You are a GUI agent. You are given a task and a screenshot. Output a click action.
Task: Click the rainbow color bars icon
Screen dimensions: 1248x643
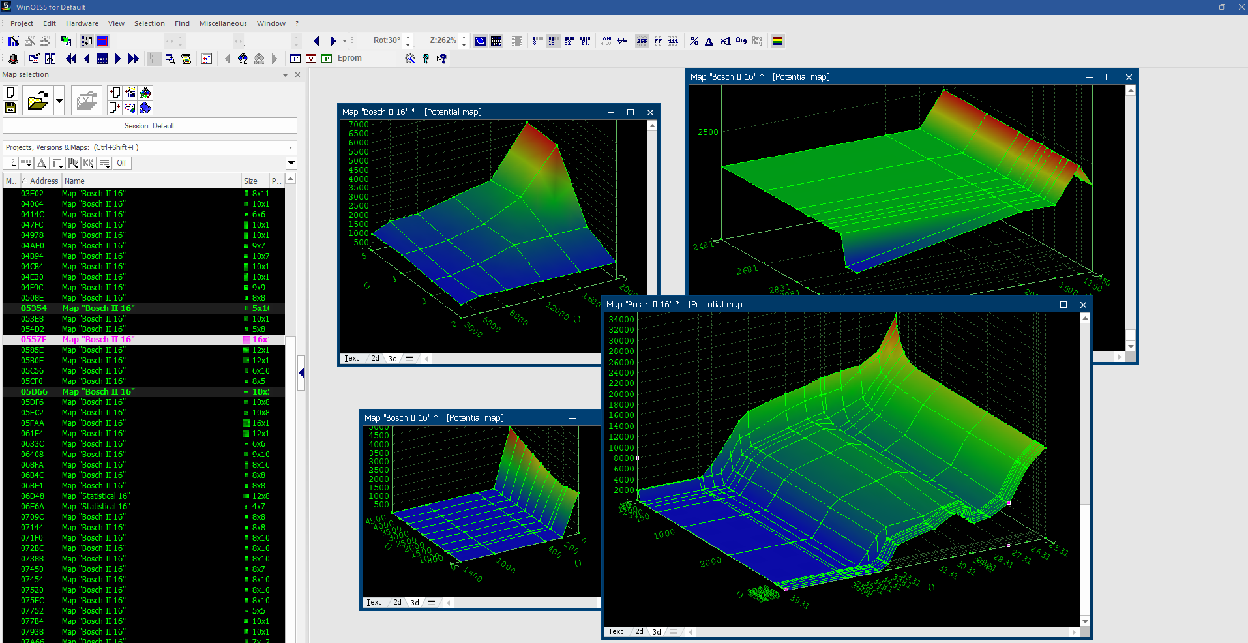[x=777, y=41]
